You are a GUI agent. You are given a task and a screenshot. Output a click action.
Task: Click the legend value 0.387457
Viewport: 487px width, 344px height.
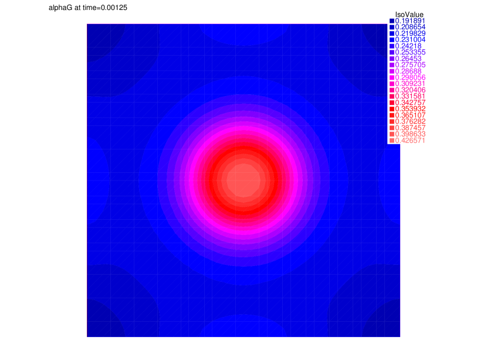click(410, 128)
